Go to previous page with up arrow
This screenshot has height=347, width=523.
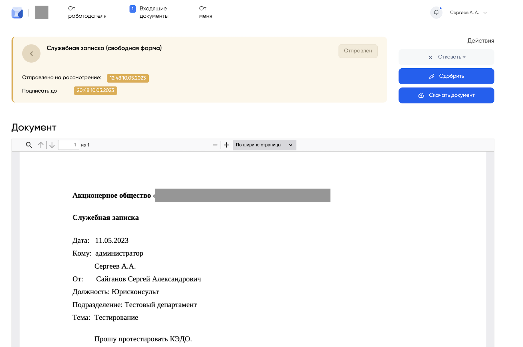coord(41,145)
